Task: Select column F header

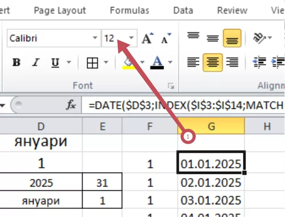Action: click(150, 126)
